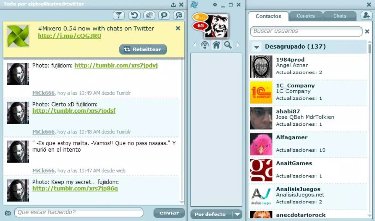Open the ababi87 contact avatar
Image resolution: width=375 pixels, height=221 pixels.
[x=261, y=118]
